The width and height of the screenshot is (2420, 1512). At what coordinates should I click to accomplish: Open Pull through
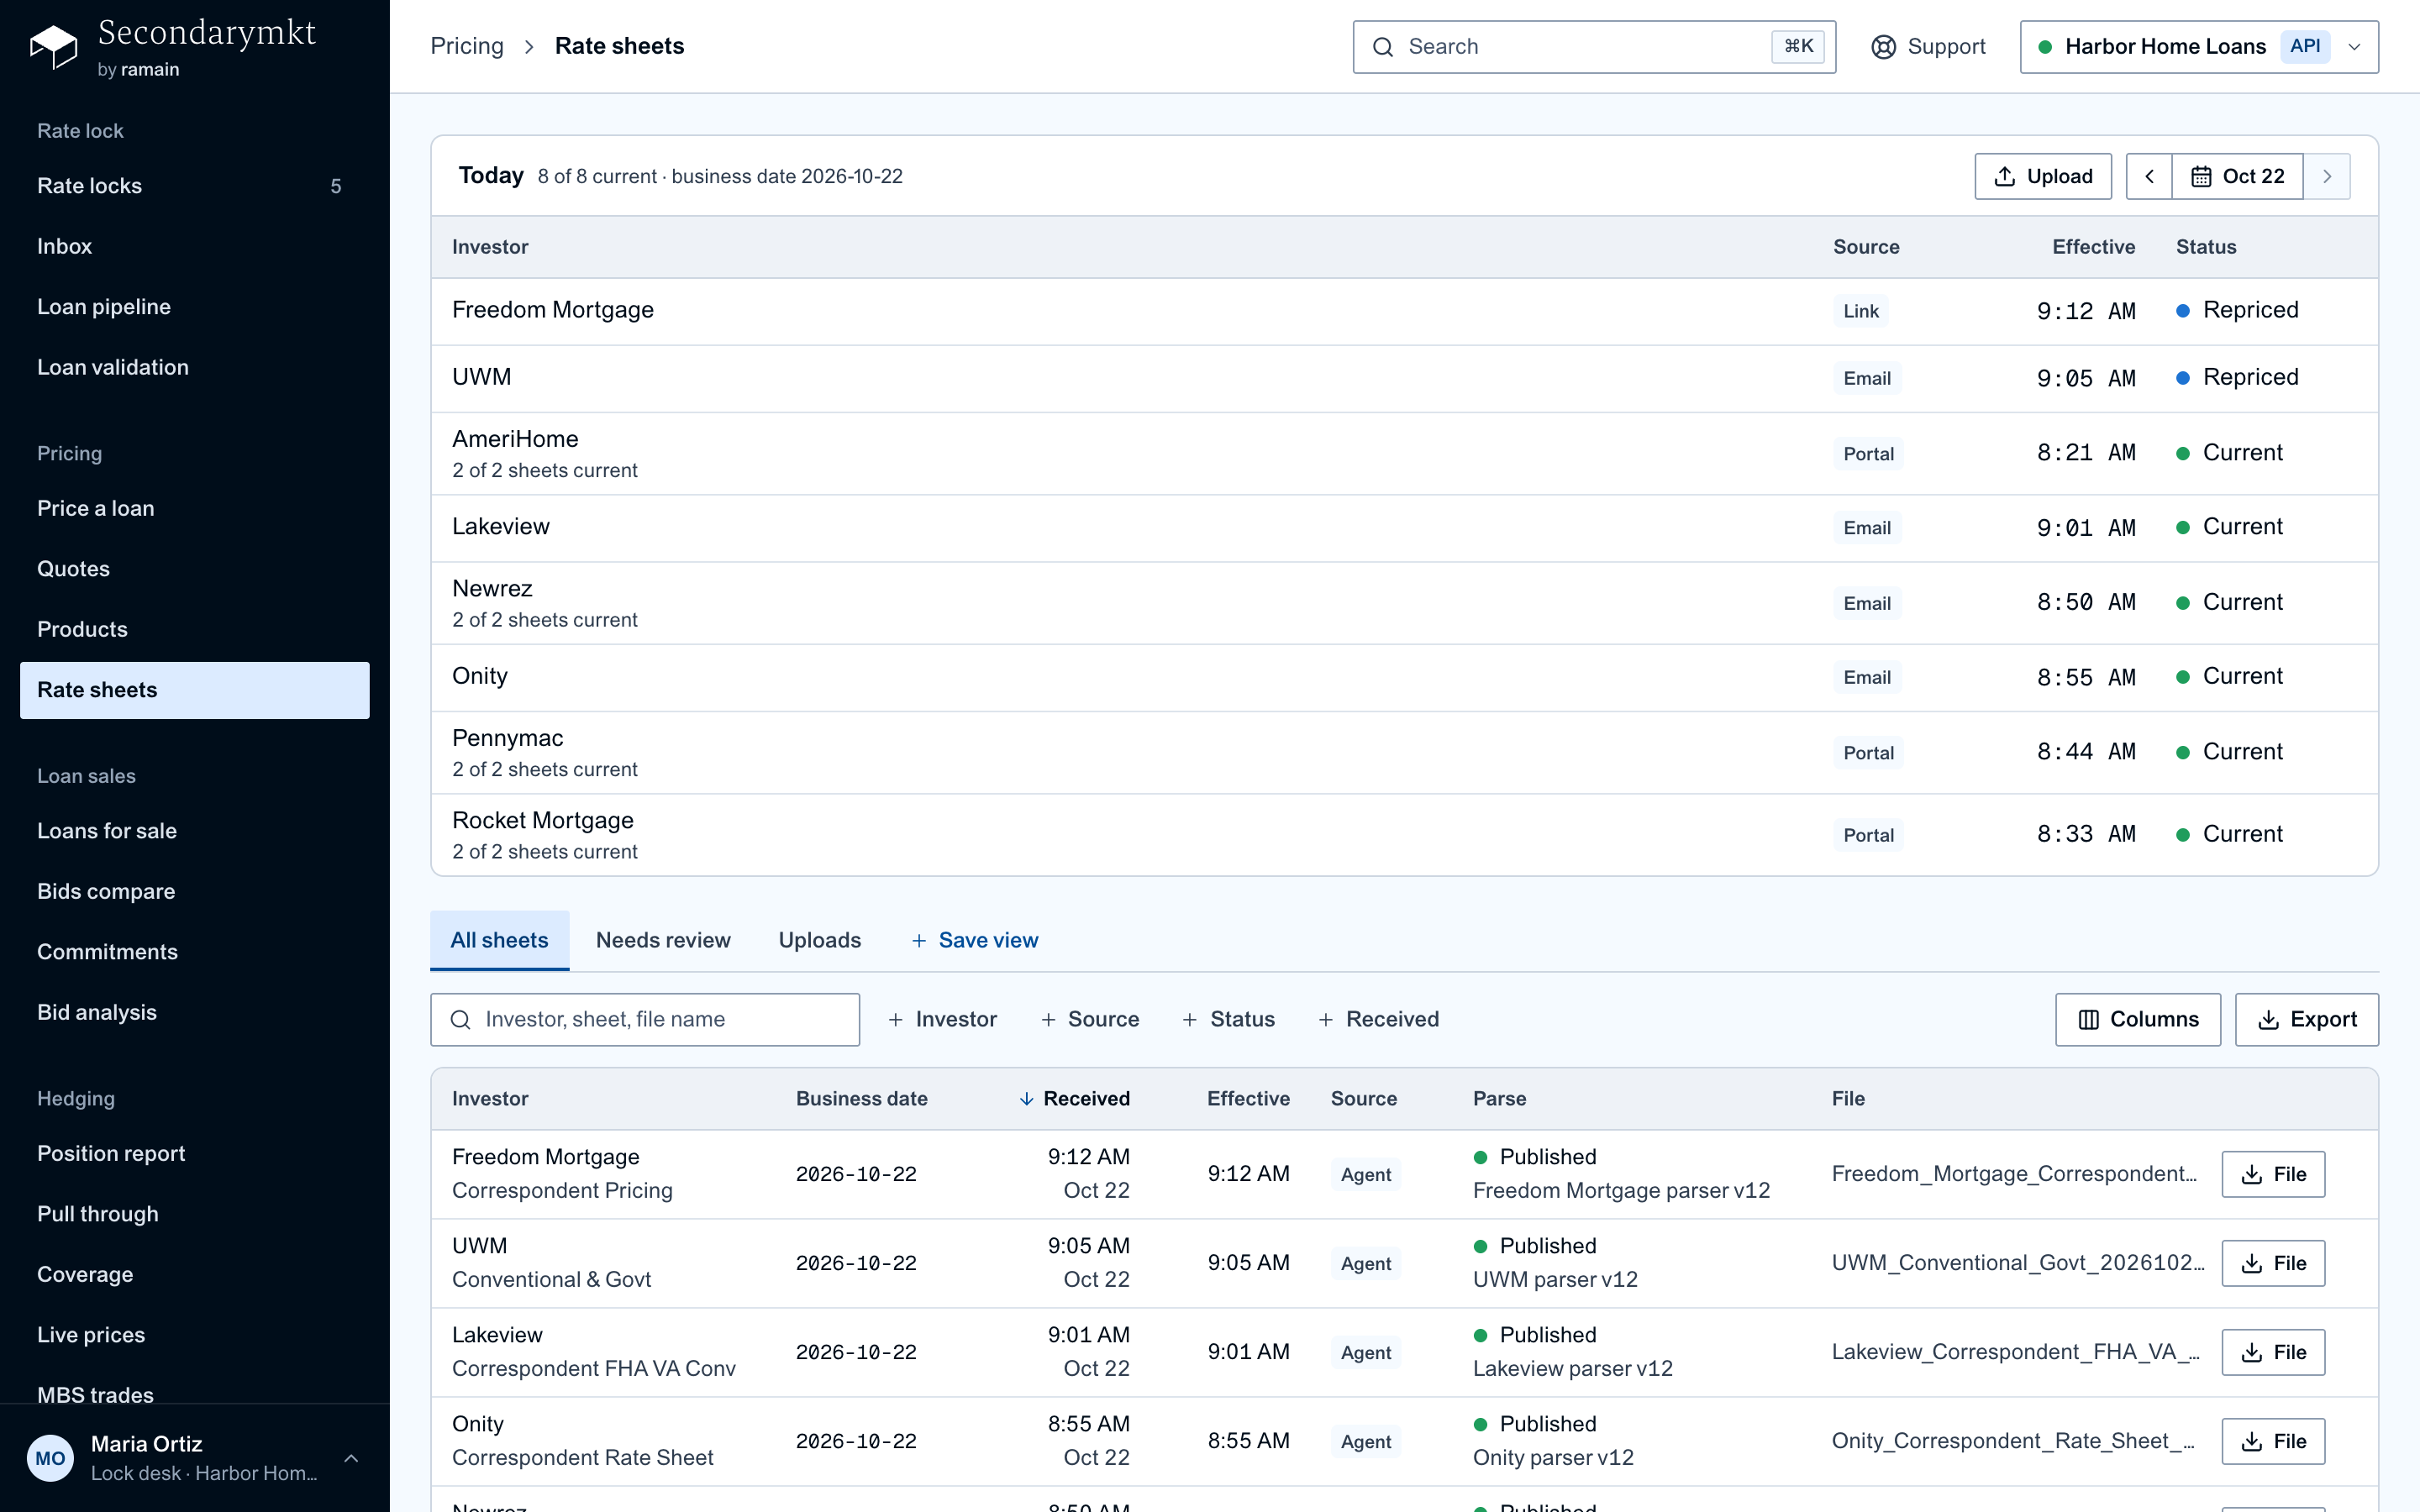195,1214
